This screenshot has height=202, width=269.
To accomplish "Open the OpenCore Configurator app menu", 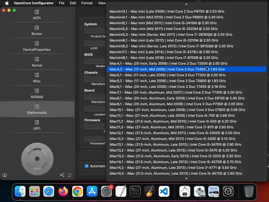I will pyautogui.click(x=34, y=3).
